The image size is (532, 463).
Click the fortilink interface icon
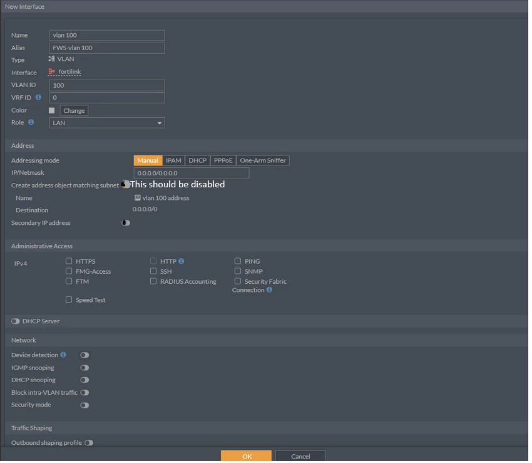(x=51, y=71)
